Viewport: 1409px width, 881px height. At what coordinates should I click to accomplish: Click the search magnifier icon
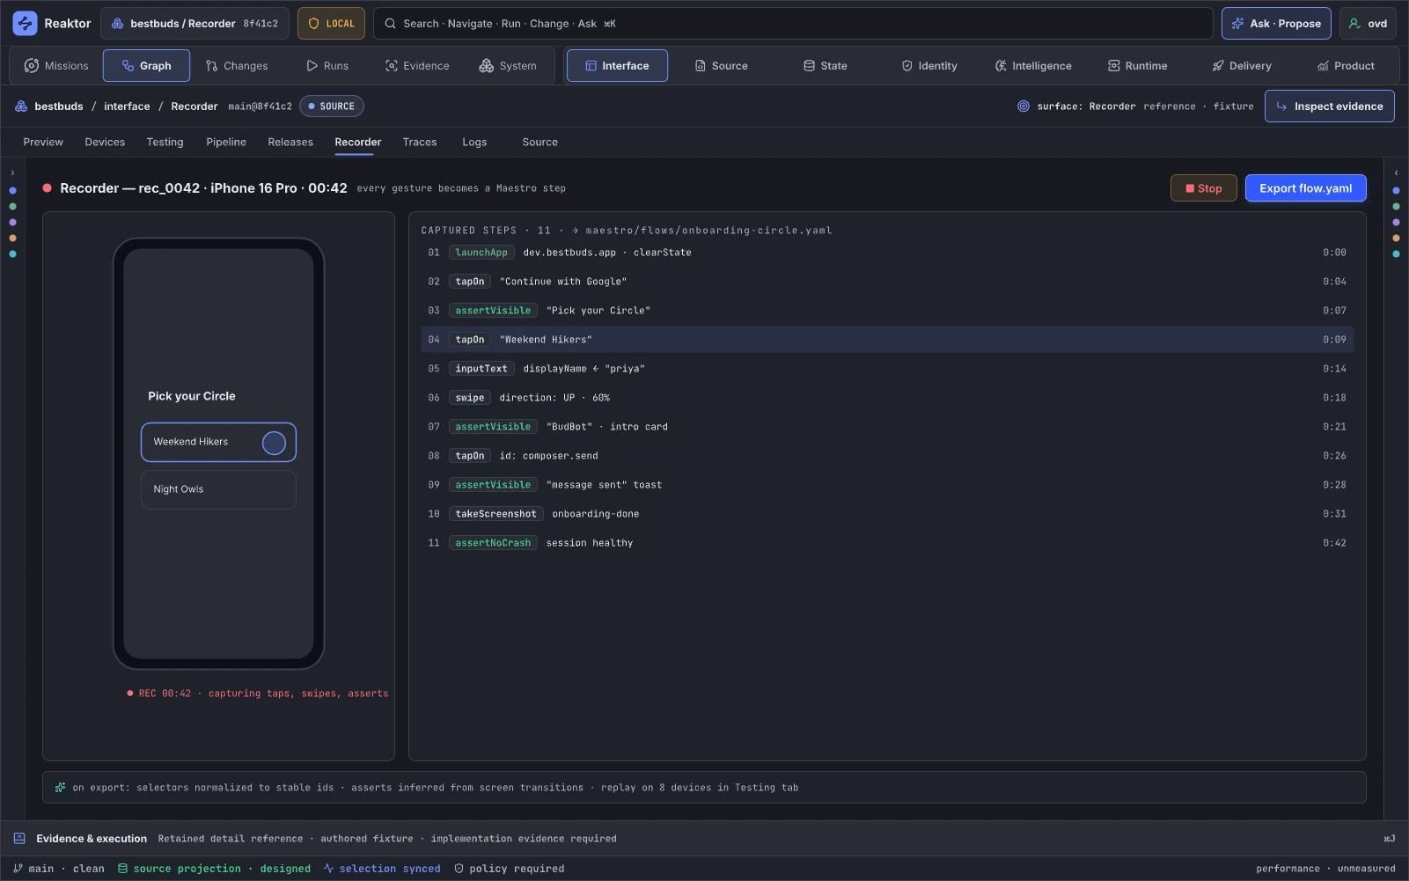[390, 24]
